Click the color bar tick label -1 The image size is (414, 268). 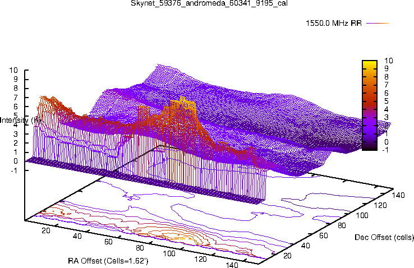coord(386,150)
